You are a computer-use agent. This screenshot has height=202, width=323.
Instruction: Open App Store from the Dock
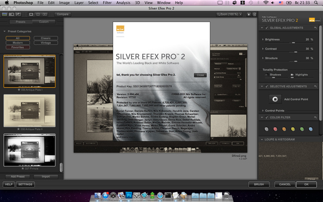tap(106, 195)
